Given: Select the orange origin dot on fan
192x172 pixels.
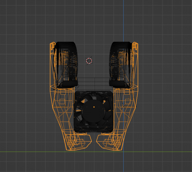Looking at the screenshot, I should pyautogui.click(x=94, y=107).
